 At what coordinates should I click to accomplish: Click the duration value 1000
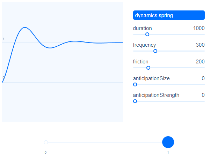pyautogui.click(x=199, y=28)
